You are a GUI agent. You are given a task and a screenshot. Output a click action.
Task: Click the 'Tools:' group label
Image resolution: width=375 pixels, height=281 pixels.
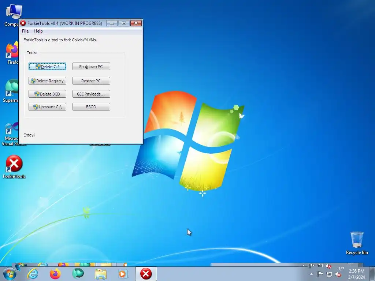click(32, 53)
